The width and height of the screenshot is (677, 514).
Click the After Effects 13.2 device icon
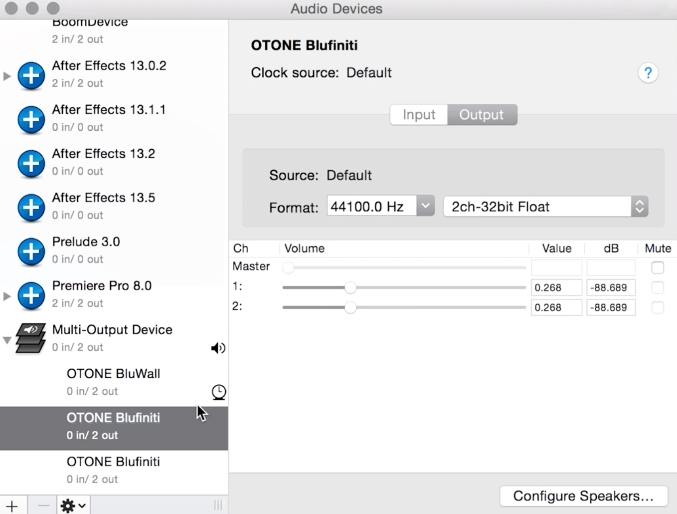click(x=31, y=164)
